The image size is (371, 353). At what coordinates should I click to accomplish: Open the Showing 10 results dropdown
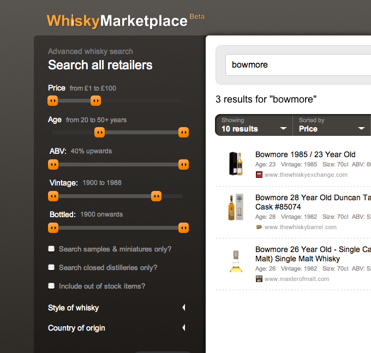tap(254, 125)
